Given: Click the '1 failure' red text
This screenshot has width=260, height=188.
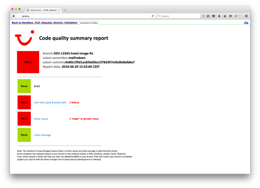Looking at the screenshot, I should point(74,102).
